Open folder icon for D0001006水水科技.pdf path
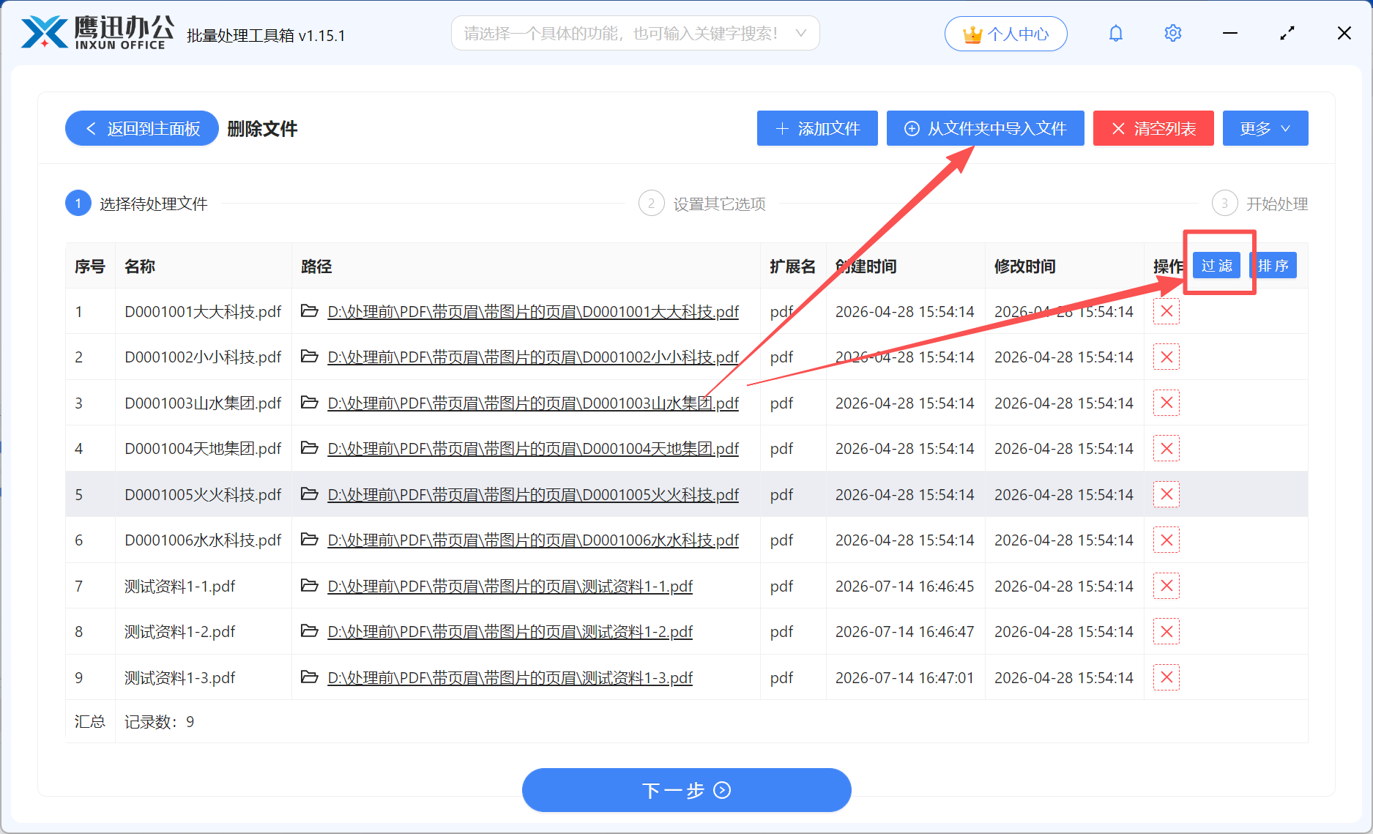The width and height of the screenshot is (1373, 834). click(310, 540)
